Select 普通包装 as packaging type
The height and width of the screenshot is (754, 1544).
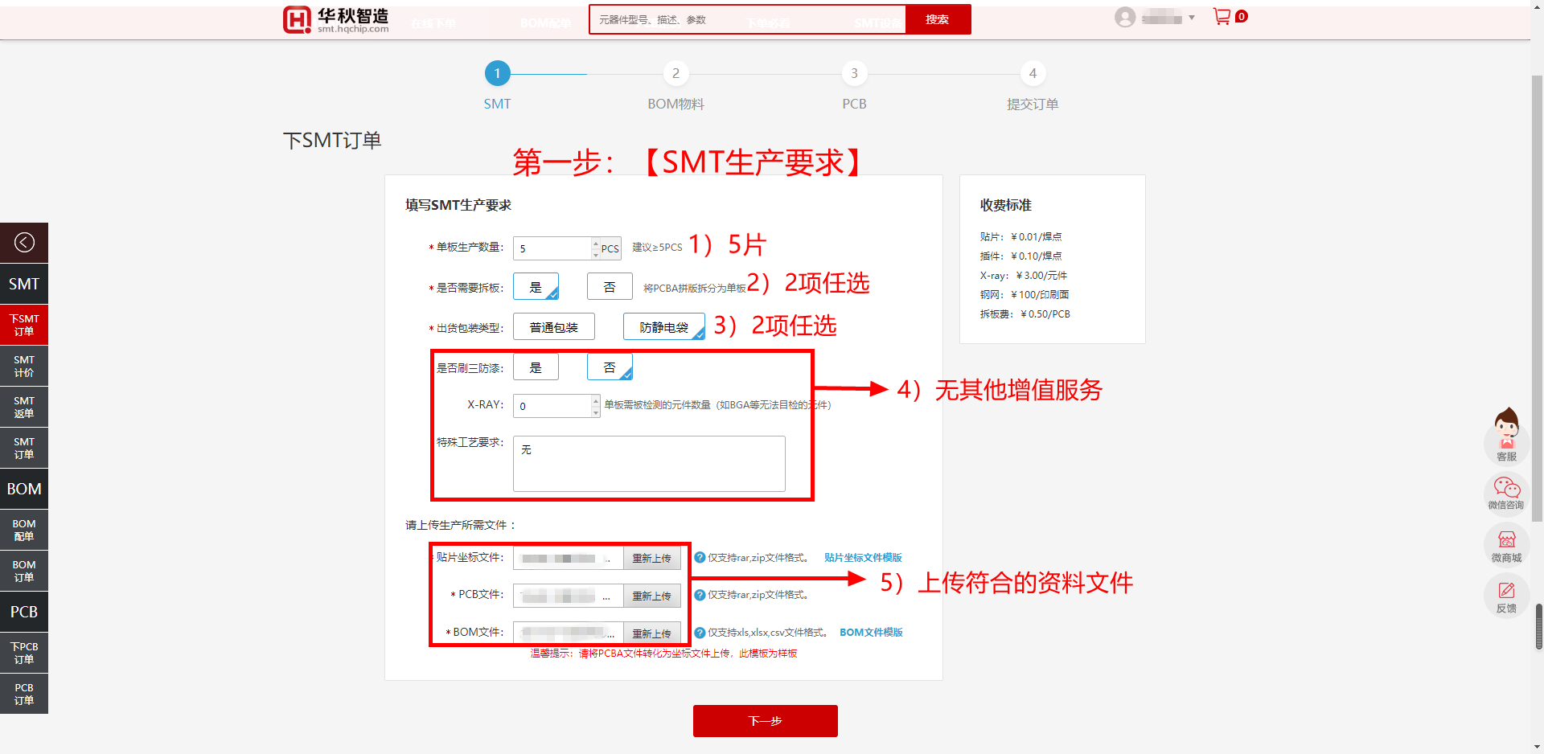point(553,327)
